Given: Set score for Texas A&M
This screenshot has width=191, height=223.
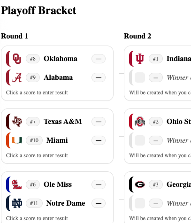Looking at the screenshot, I should 99,122.
